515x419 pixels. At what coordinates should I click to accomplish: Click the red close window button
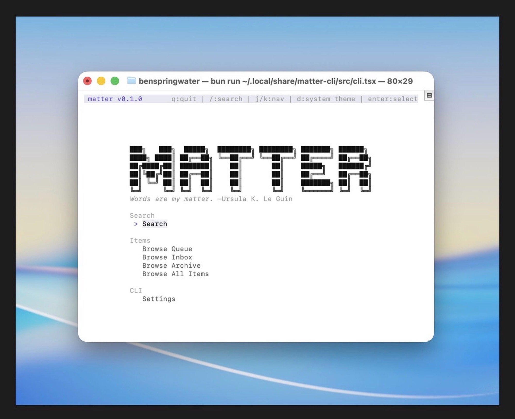pos(88,81)
